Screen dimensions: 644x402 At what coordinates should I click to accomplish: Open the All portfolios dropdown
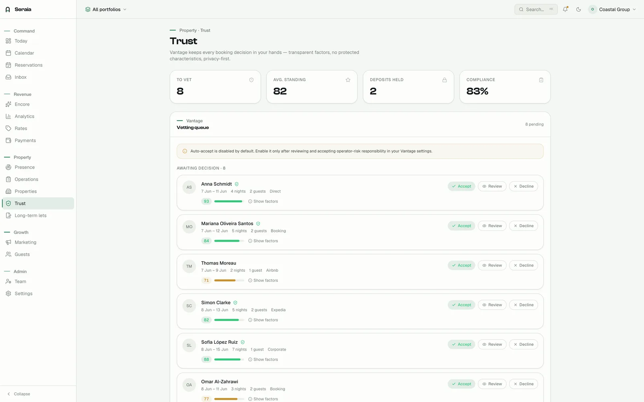point(106,9)
